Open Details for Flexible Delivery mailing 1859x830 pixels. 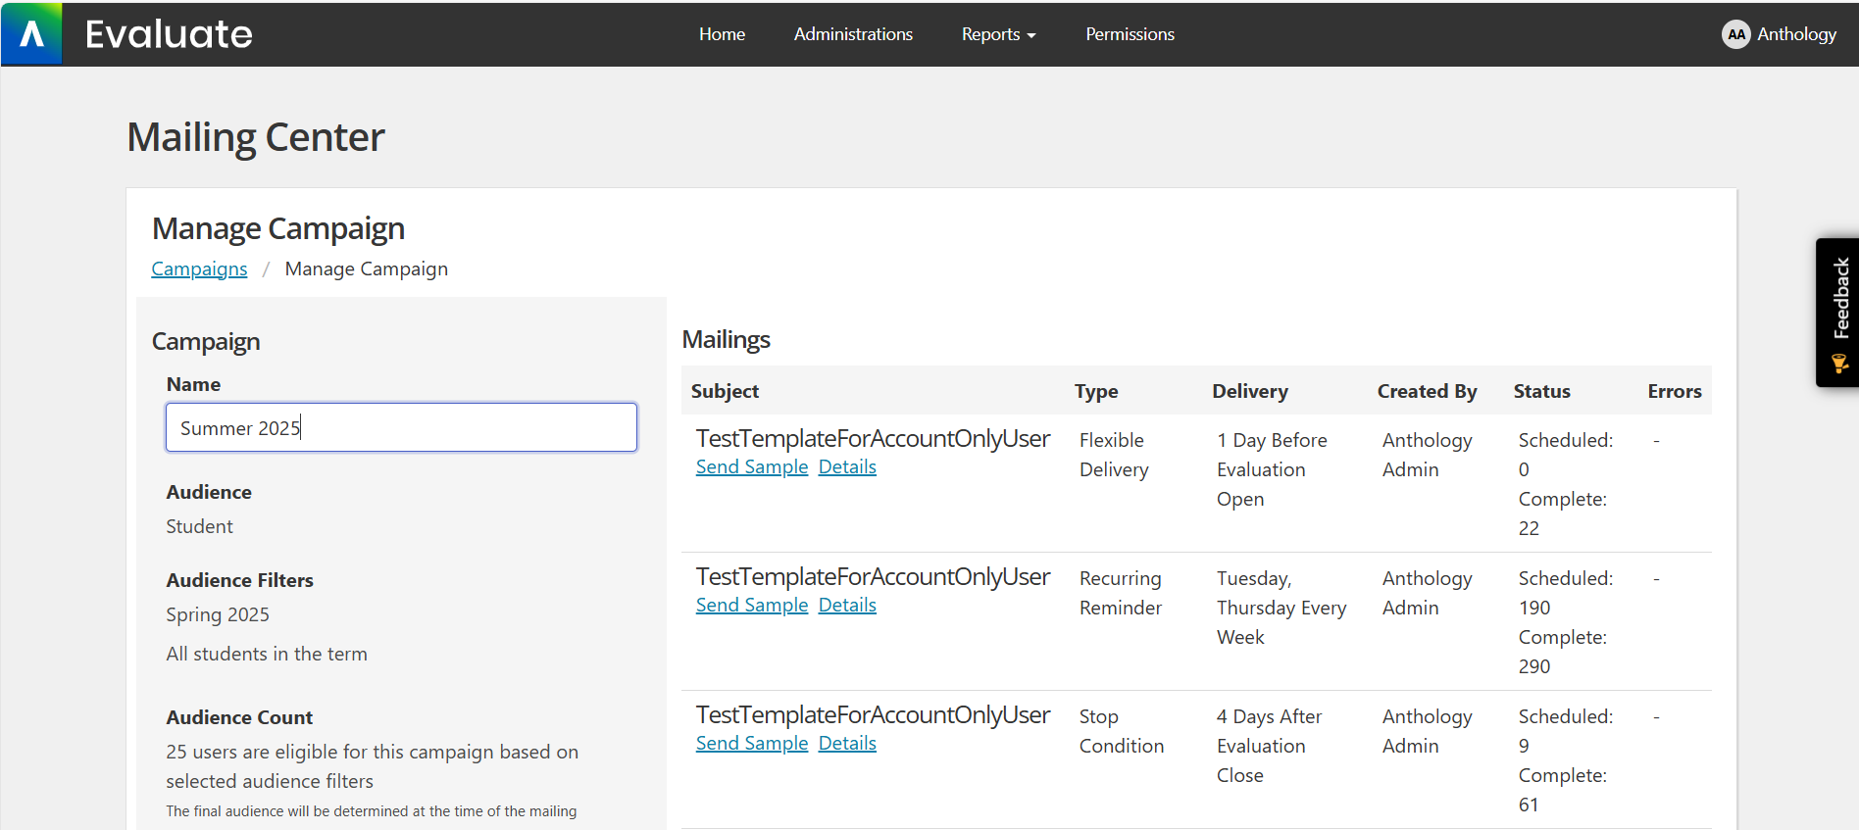(847, 467)
